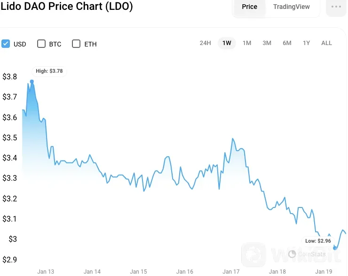Image resolution: width=348 pixels, height=276 pixels.
Task: Enable the BTC currency checkbox
Action: pyautogui.click(x=41, y=44)
